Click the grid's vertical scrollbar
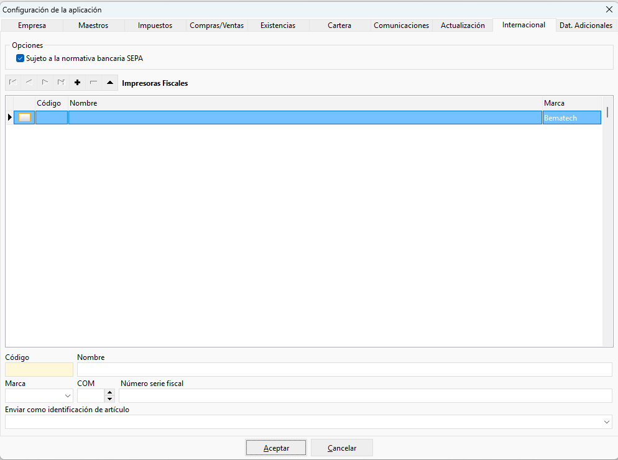Image resolution: width=618 pixels, height=460 pixels. 607,221
